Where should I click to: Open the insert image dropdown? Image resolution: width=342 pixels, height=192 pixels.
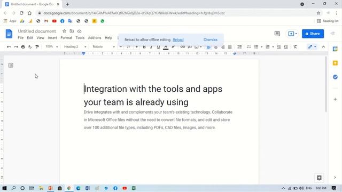coord(198,47)
